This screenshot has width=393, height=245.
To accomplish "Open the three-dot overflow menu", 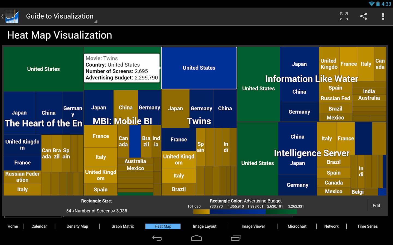I will [x=383, y=16].
